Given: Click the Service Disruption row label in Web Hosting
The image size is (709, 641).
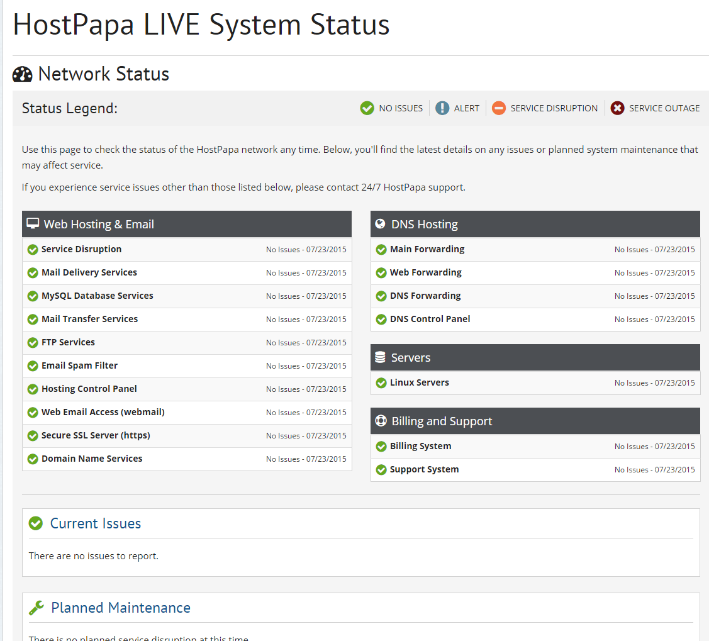Looking at the screenshot, I should tap(81, 249).
